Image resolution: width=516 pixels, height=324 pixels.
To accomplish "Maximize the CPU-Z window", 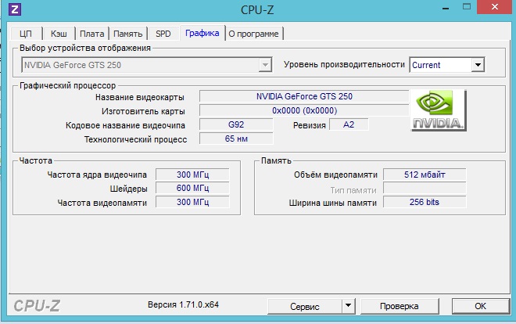I will pos(467,6).
